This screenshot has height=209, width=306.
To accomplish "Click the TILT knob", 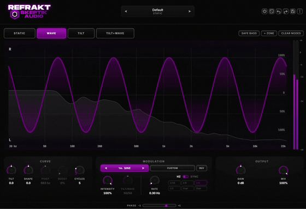I will [11, 170].
